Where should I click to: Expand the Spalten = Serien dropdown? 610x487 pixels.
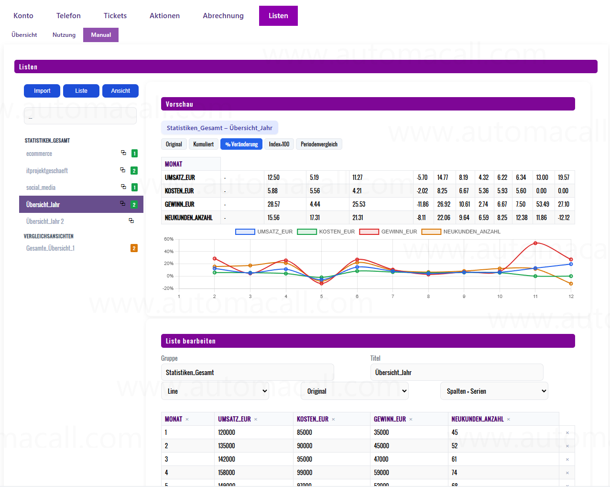coord(494,391)
